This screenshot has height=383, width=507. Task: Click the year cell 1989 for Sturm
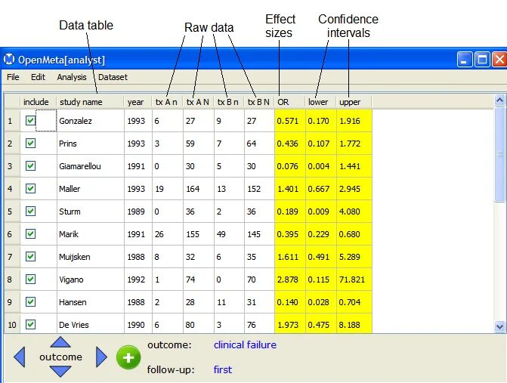pyautogui.click(x=138, y=211)
